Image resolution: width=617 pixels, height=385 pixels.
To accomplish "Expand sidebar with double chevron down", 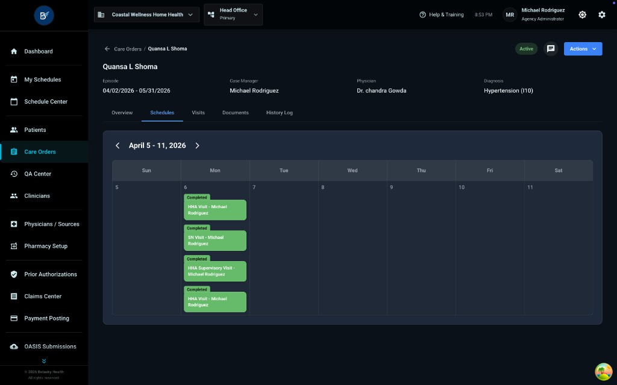I will 43,361.
